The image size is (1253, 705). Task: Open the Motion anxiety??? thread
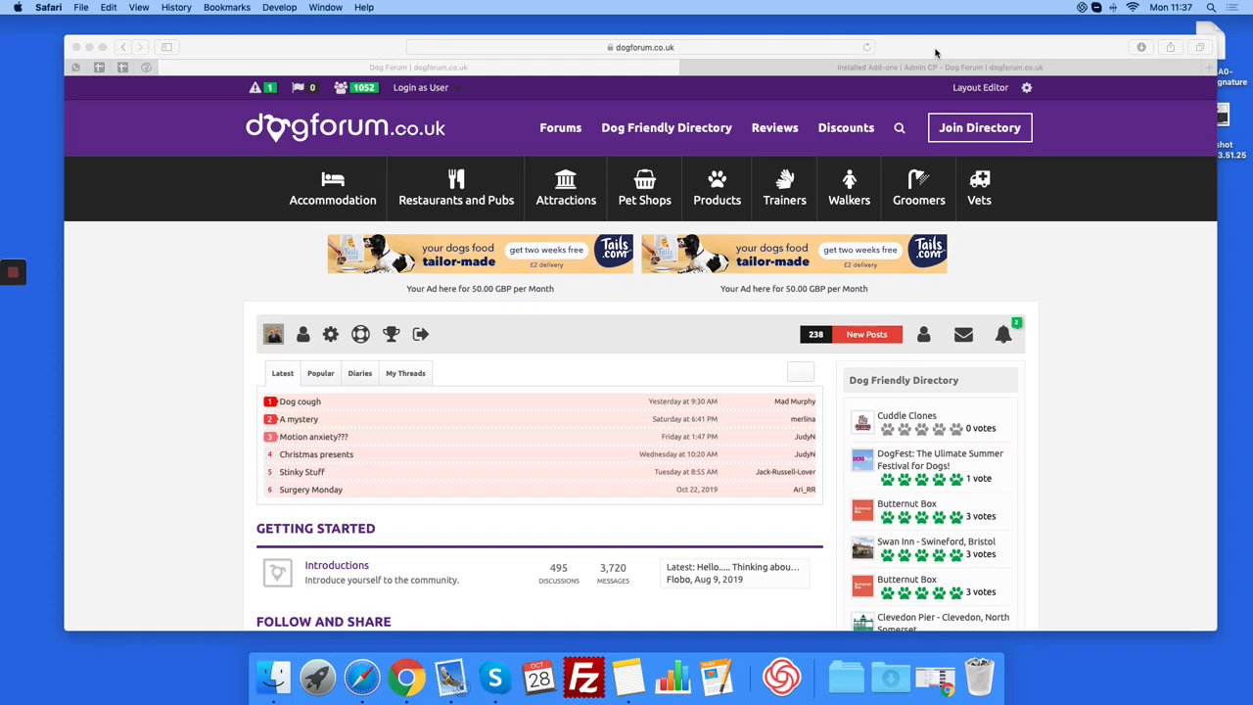coord(313,437)
